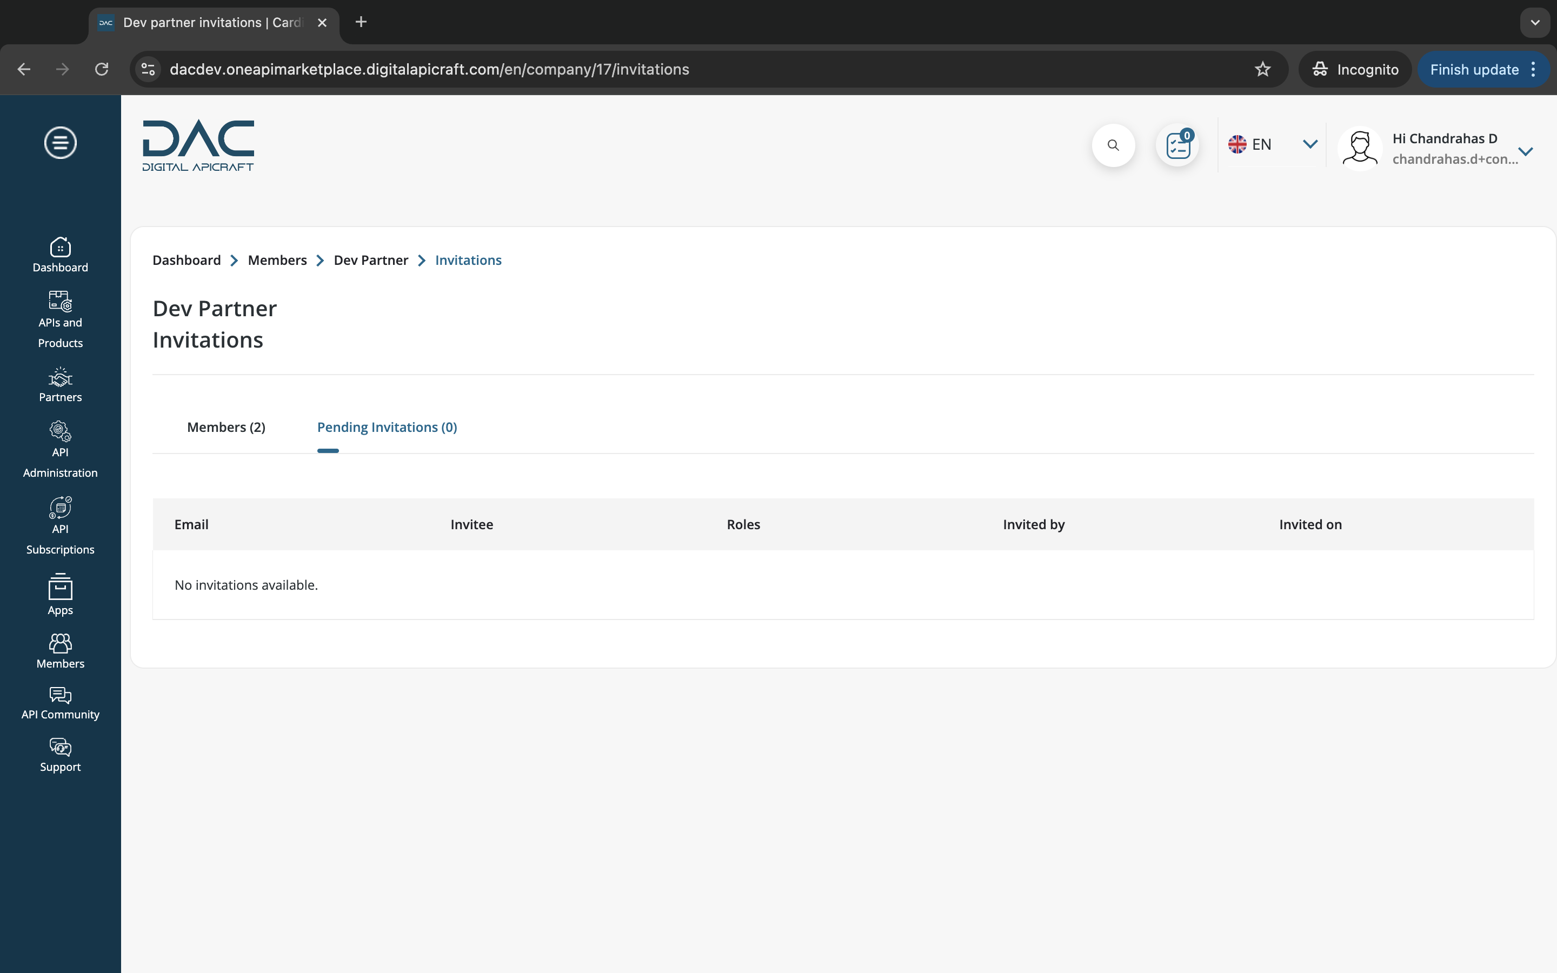Click on Dashboard breadcrumb link
This screenshot has width=1557, height=973.
(x=186, y=259)
